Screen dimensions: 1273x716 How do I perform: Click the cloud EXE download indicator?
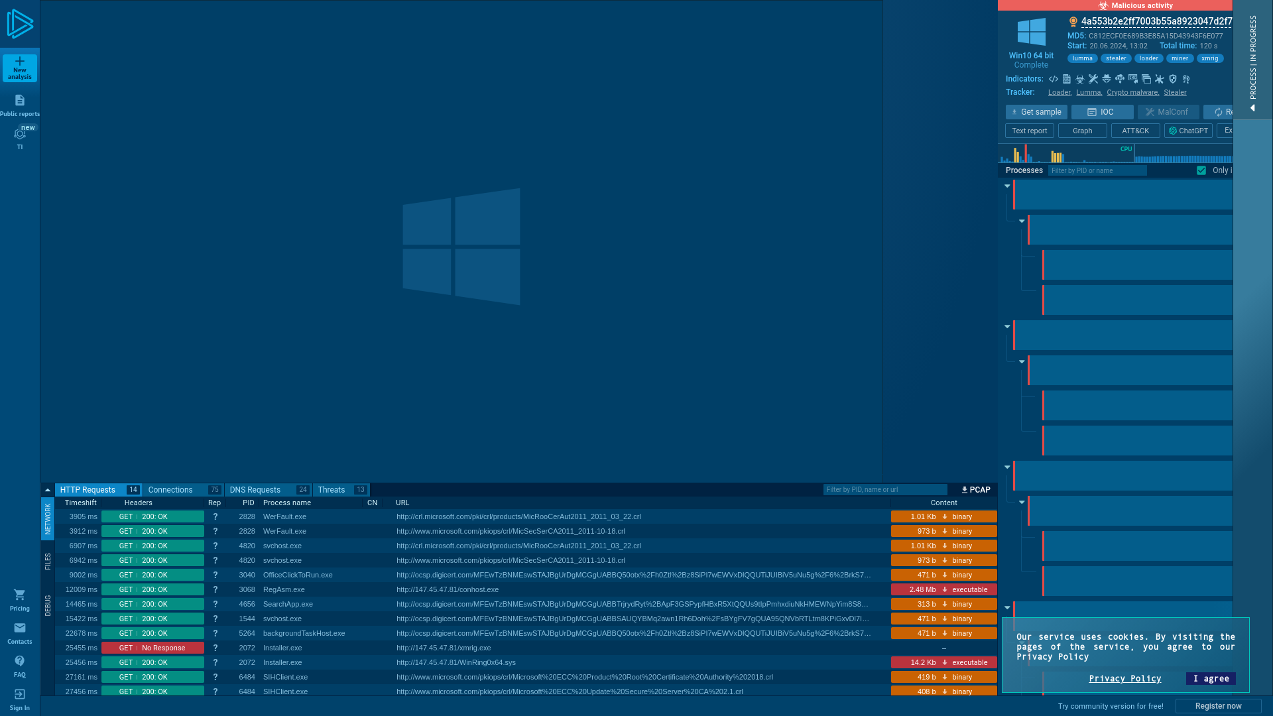[1120, 79]
